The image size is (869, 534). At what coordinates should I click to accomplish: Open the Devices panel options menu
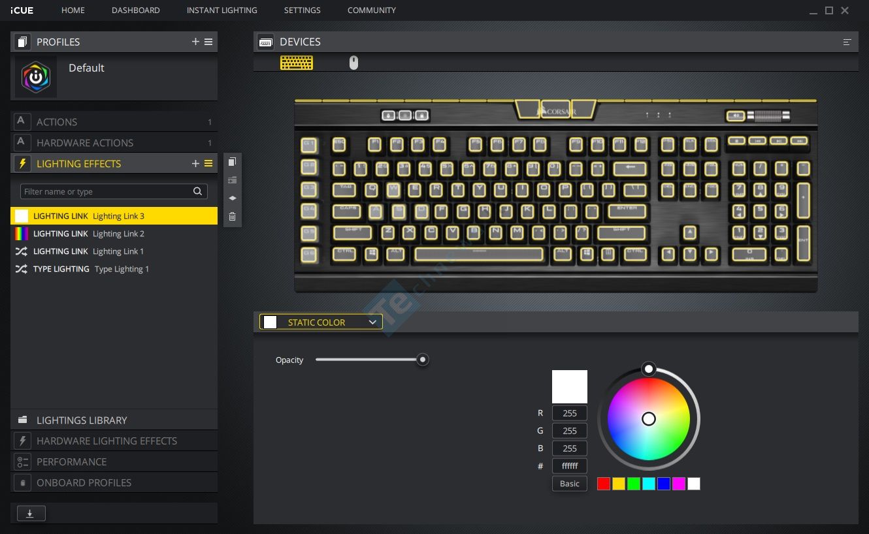pyautogui.click(x=847, y=42)
